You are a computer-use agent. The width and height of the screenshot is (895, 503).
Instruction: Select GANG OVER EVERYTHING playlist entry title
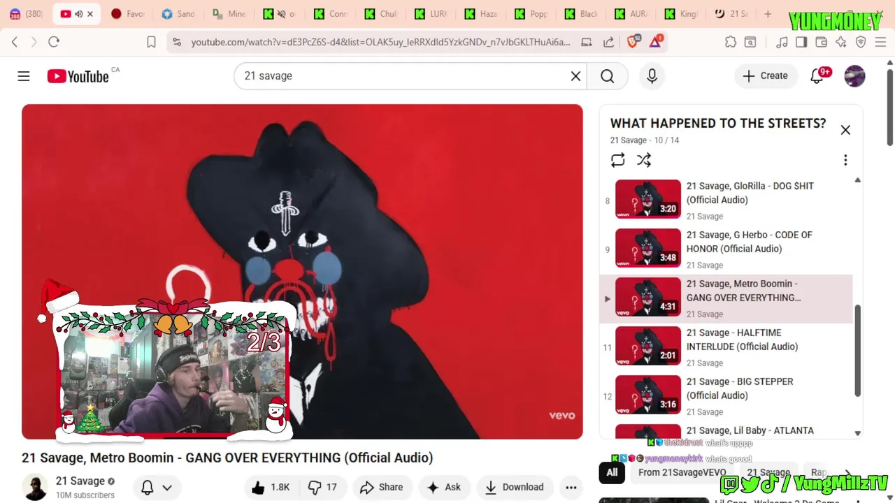tap(743, 291)
